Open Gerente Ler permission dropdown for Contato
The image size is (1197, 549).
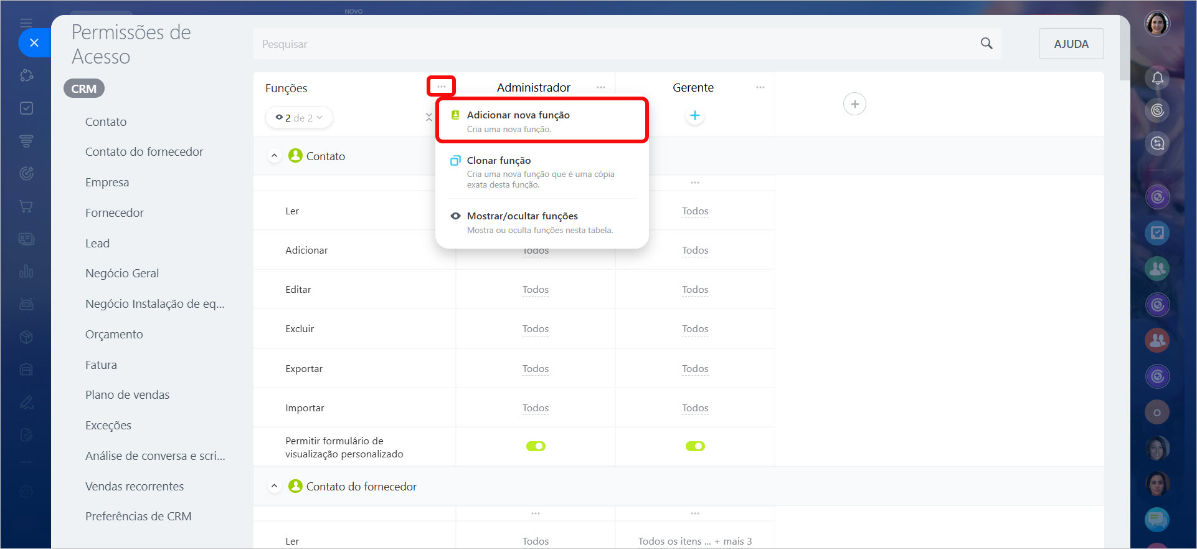[x=695, y=211]
